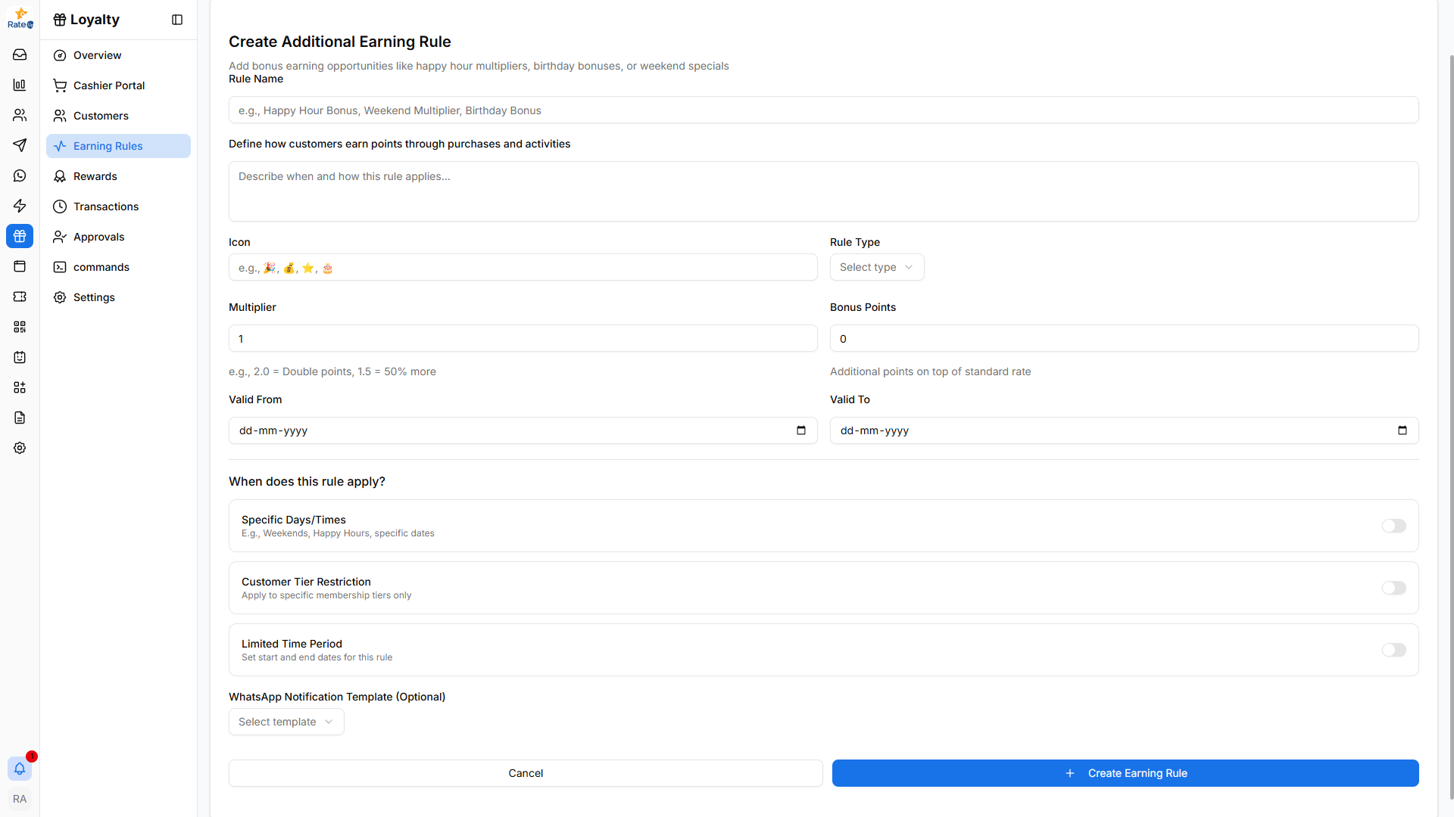The image size is (1454, 817).
Task: Click the Create Earning Rule button
Action: (x=1125, y=773)
